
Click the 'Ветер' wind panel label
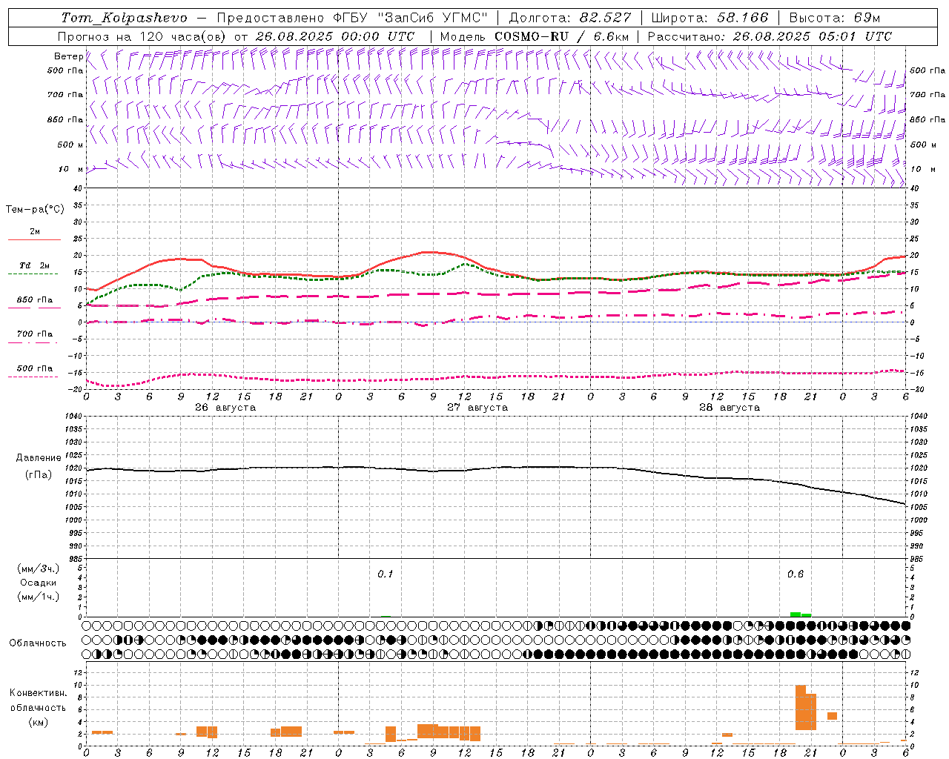(68, 56)
